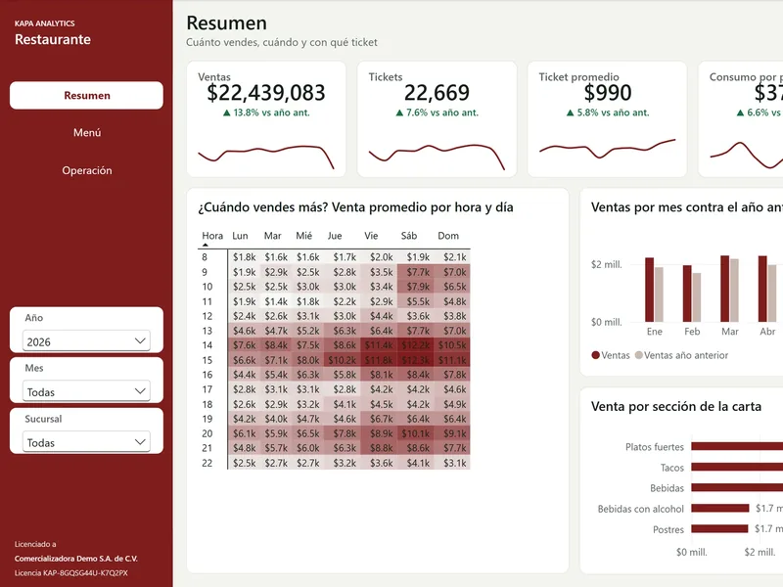Expand the Mes filter dropdown
Image resolution: width=783 pixels, height=587 pixels.
tap(86, 391)
